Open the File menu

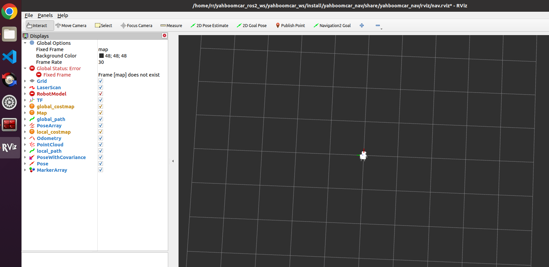coord(29,15)
